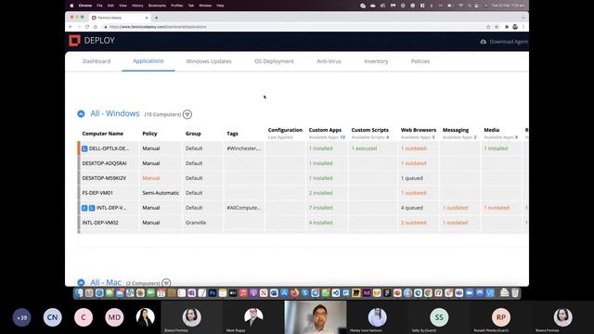Viewport: 594px width, 334px height.
Task: Click the CN participant avatar
Action: point(52,317)
